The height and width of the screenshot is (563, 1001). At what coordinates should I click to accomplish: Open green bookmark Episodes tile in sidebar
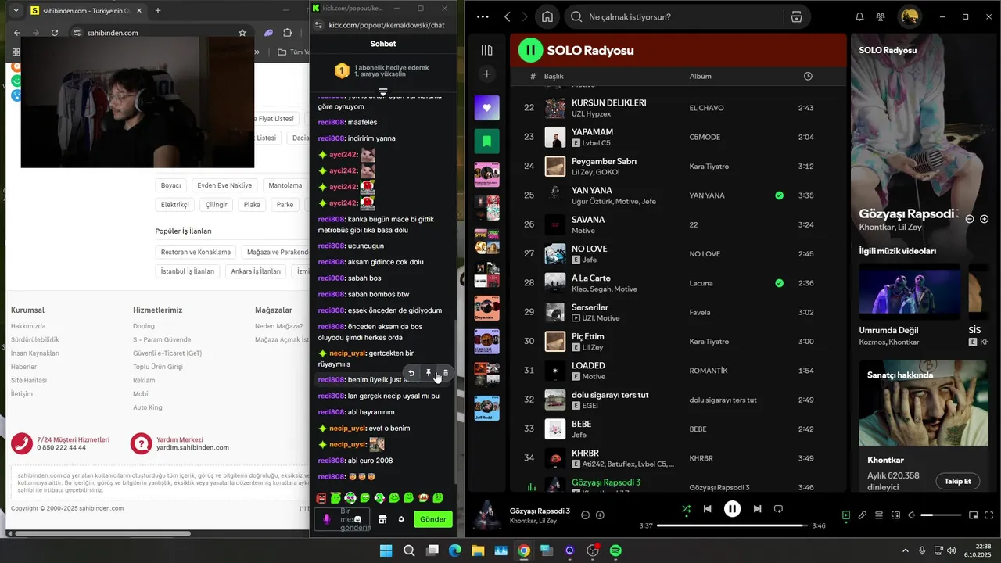pos(486,142)
